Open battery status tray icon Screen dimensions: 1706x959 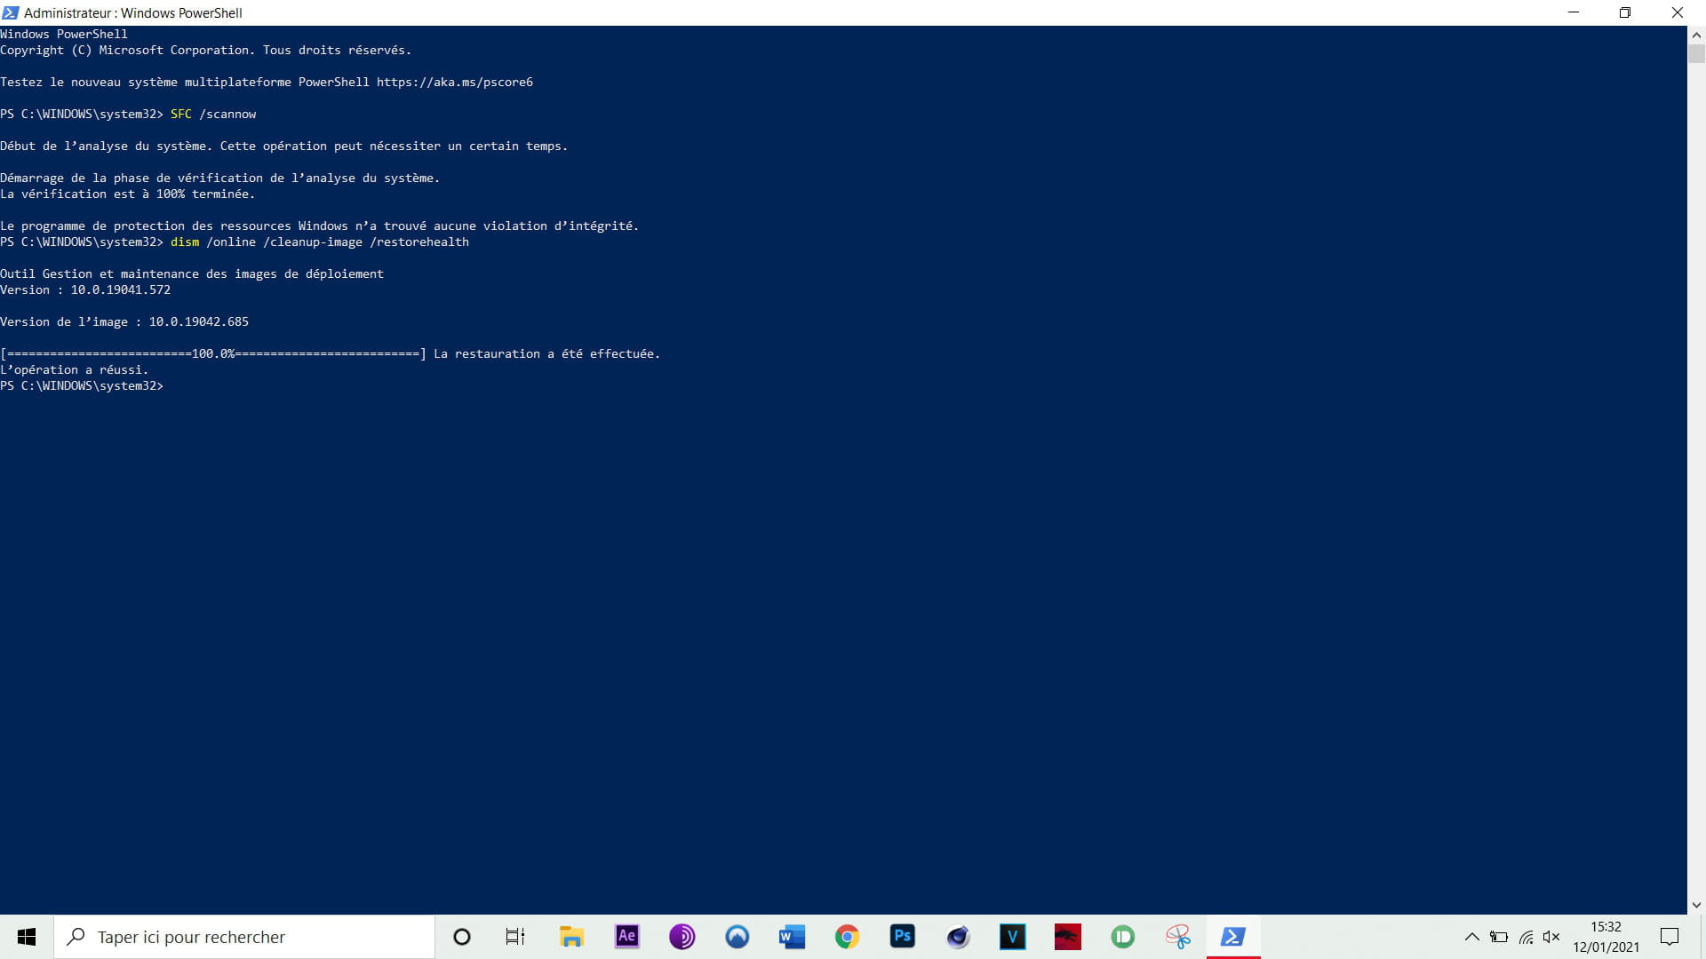(x=1499, y=937)
